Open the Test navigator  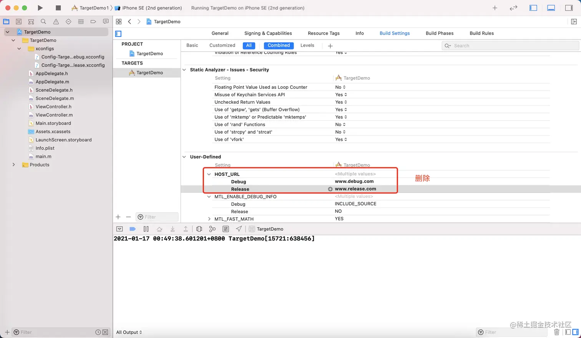tap(68, 22)
